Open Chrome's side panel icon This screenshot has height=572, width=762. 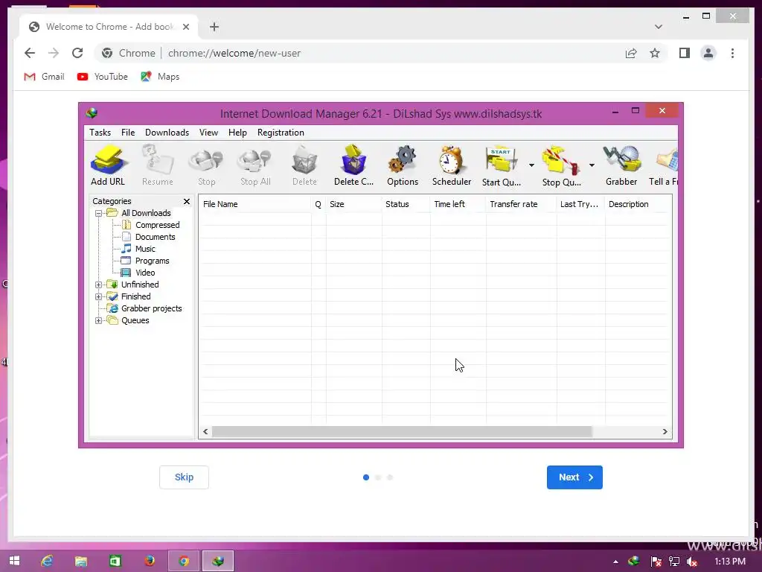[x=685, y=53]
